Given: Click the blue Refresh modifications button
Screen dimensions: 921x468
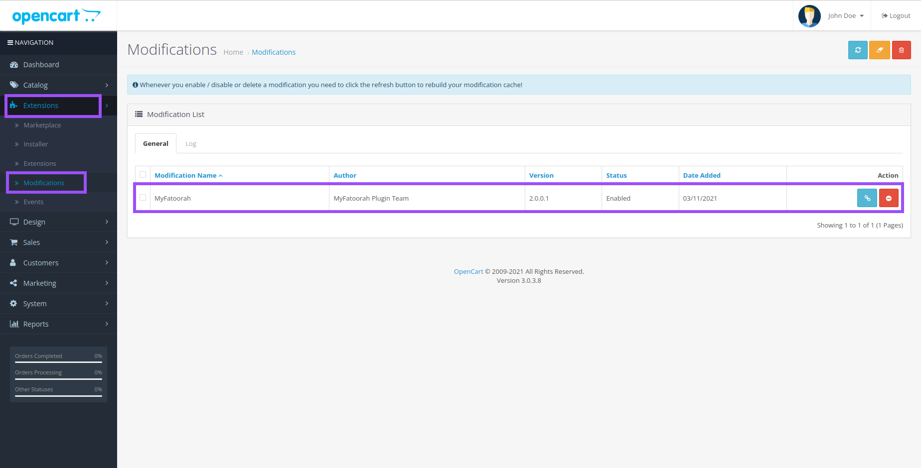Looking at the screenshot, I should tap(858, 50).
